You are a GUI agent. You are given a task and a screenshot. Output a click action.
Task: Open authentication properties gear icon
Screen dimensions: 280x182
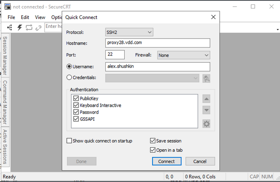tap(206, 124)
